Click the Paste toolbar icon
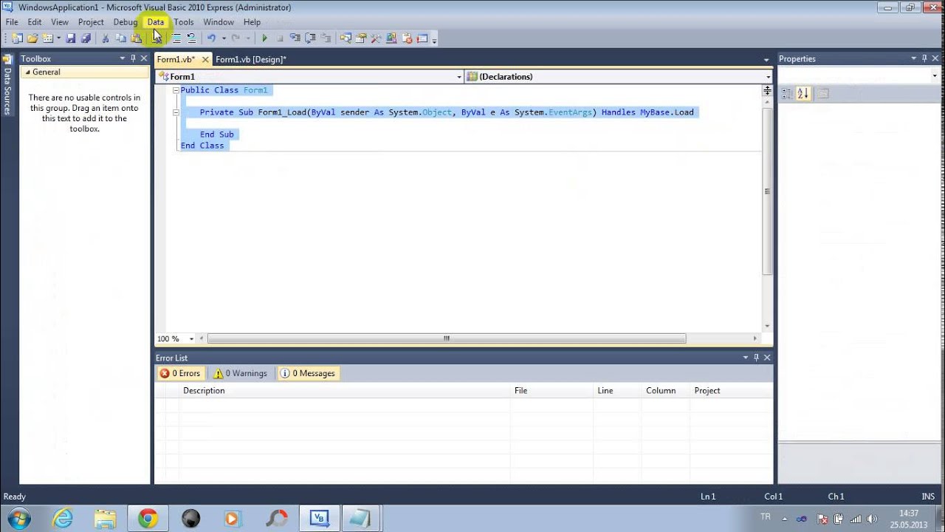945x532 pixels. click(136, 38)
